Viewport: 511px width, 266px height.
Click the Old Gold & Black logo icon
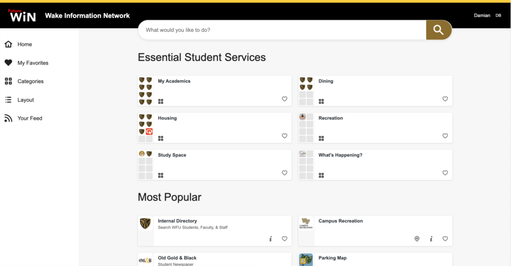(145, 261)
